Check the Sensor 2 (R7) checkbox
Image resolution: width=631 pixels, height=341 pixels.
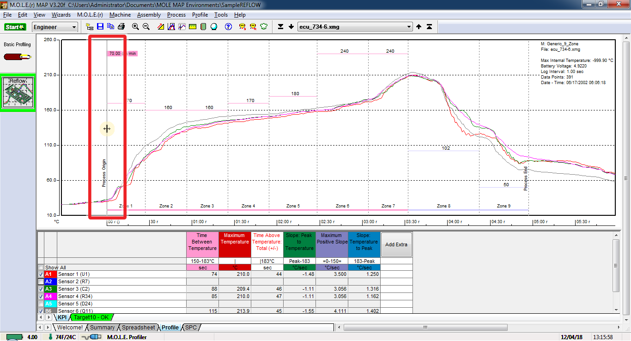pos(41,281)
